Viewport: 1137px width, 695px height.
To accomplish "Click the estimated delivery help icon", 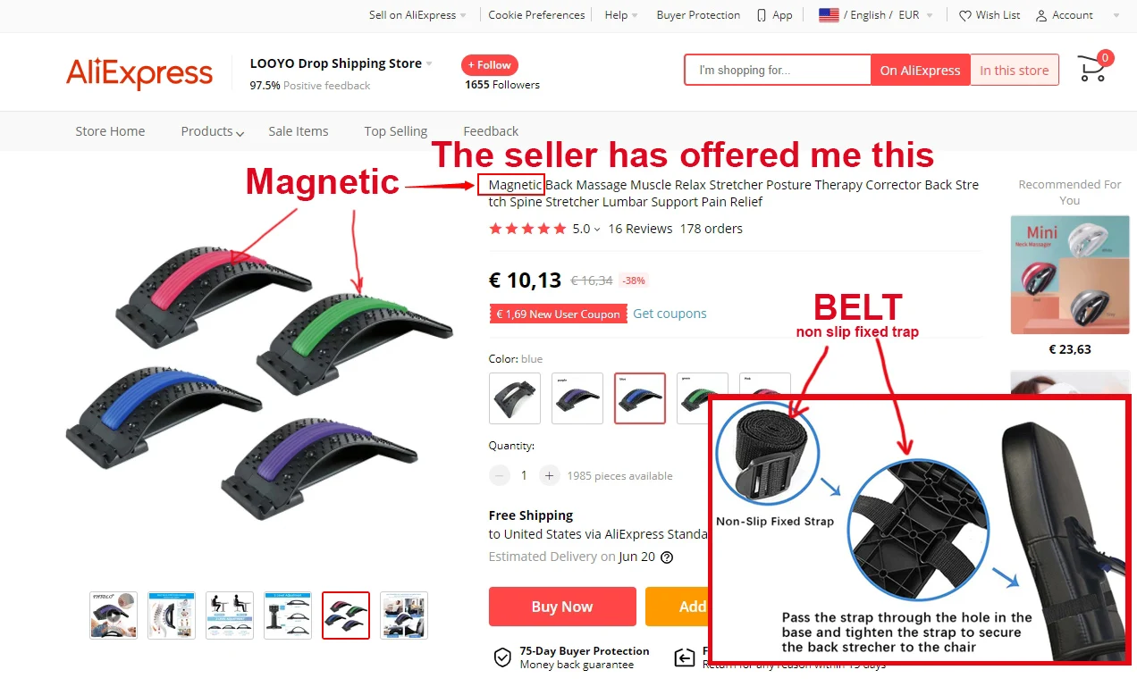I will (667, 557).
